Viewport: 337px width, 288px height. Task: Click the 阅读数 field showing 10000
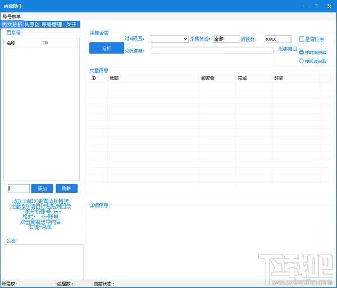coord(277,39)
